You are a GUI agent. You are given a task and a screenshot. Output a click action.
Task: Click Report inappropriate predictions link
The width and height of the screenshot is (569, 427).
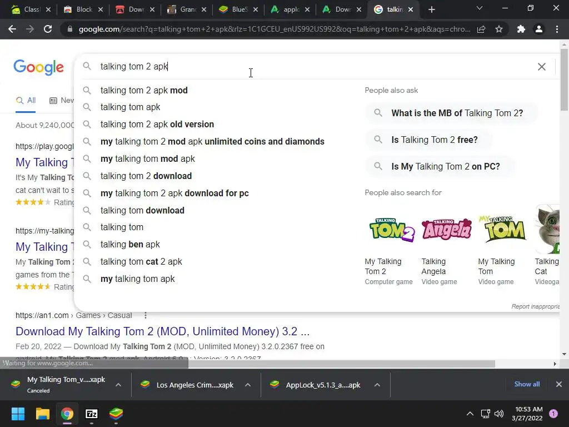click(535, 306)
